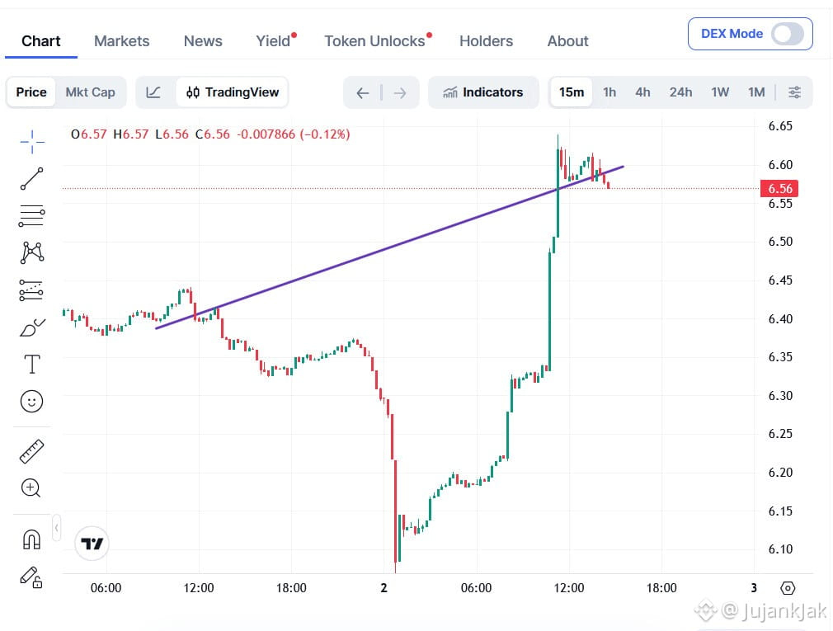This screenshot has height=631, width=833.
Task: Open the Indicators menu
Action: [483, 92]
